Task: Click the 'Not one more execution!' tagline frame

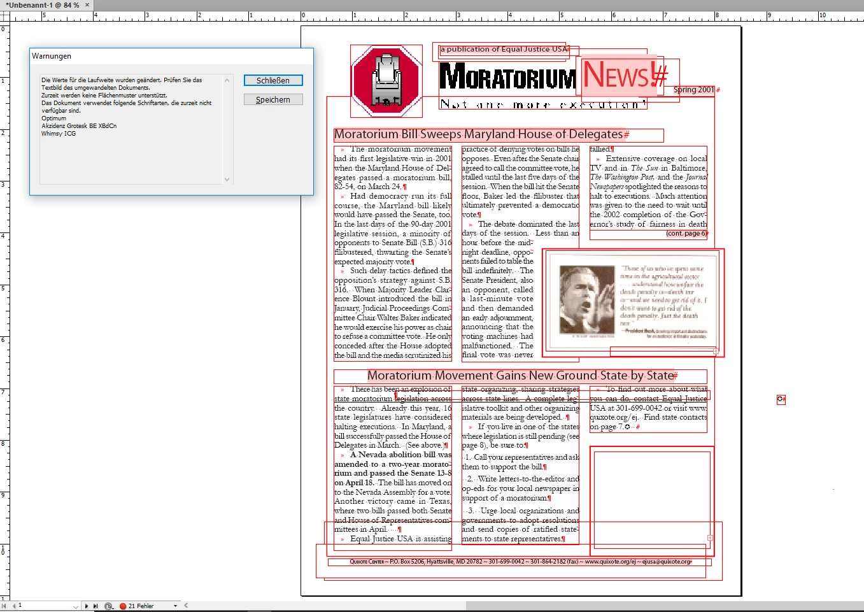Action: [x=543, y=104]
